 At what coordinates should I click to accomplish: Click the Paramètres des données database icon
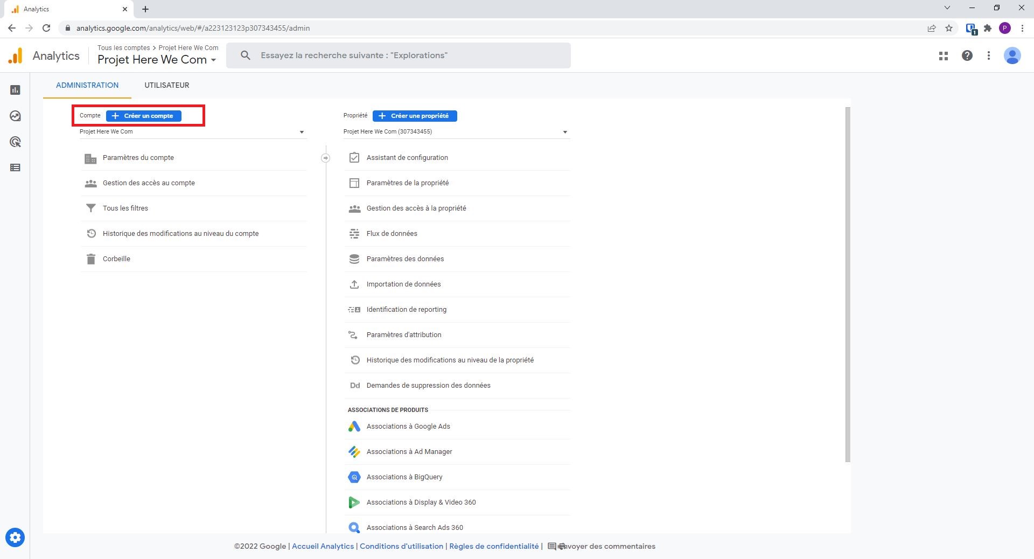(x=354, y=259)
